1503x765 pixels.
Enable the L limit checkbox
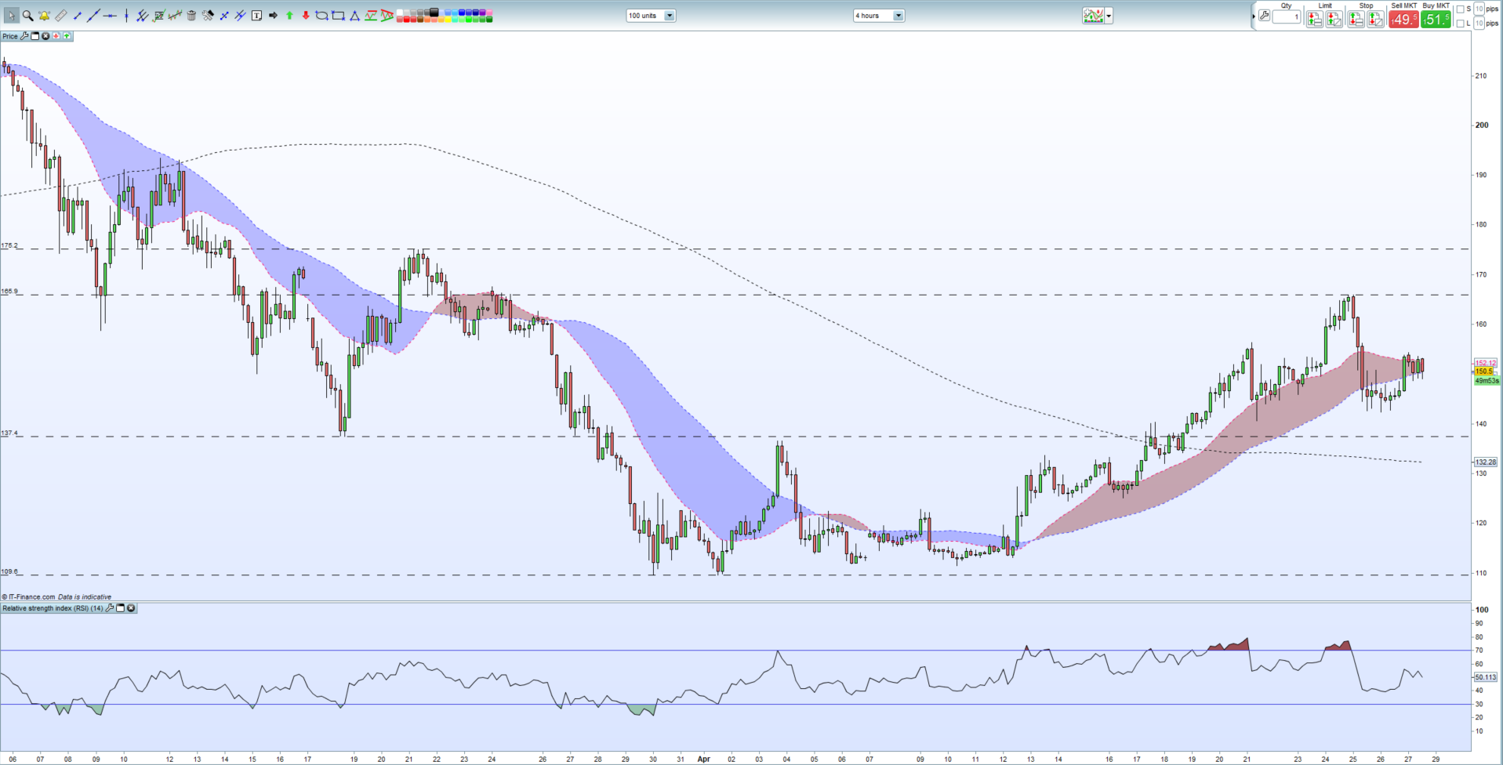(x=1460, y=24)
